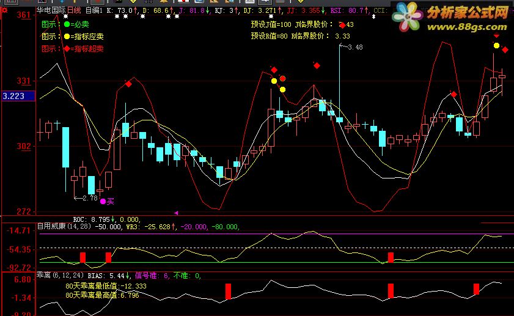Click the 不准: 0 readout
Screen dimensions: 514x316
point(186,276)
